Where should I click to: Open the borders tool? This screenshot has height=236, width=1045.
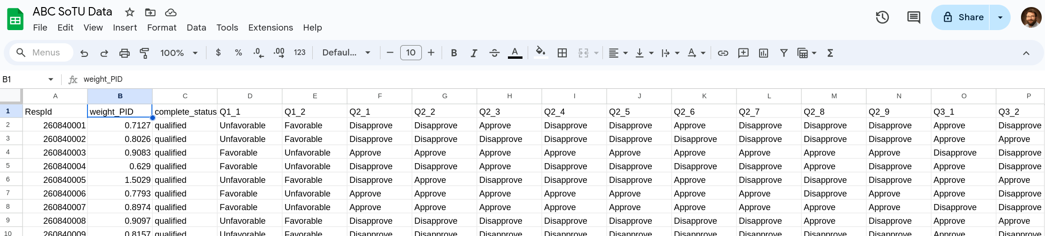coord(562,53)
